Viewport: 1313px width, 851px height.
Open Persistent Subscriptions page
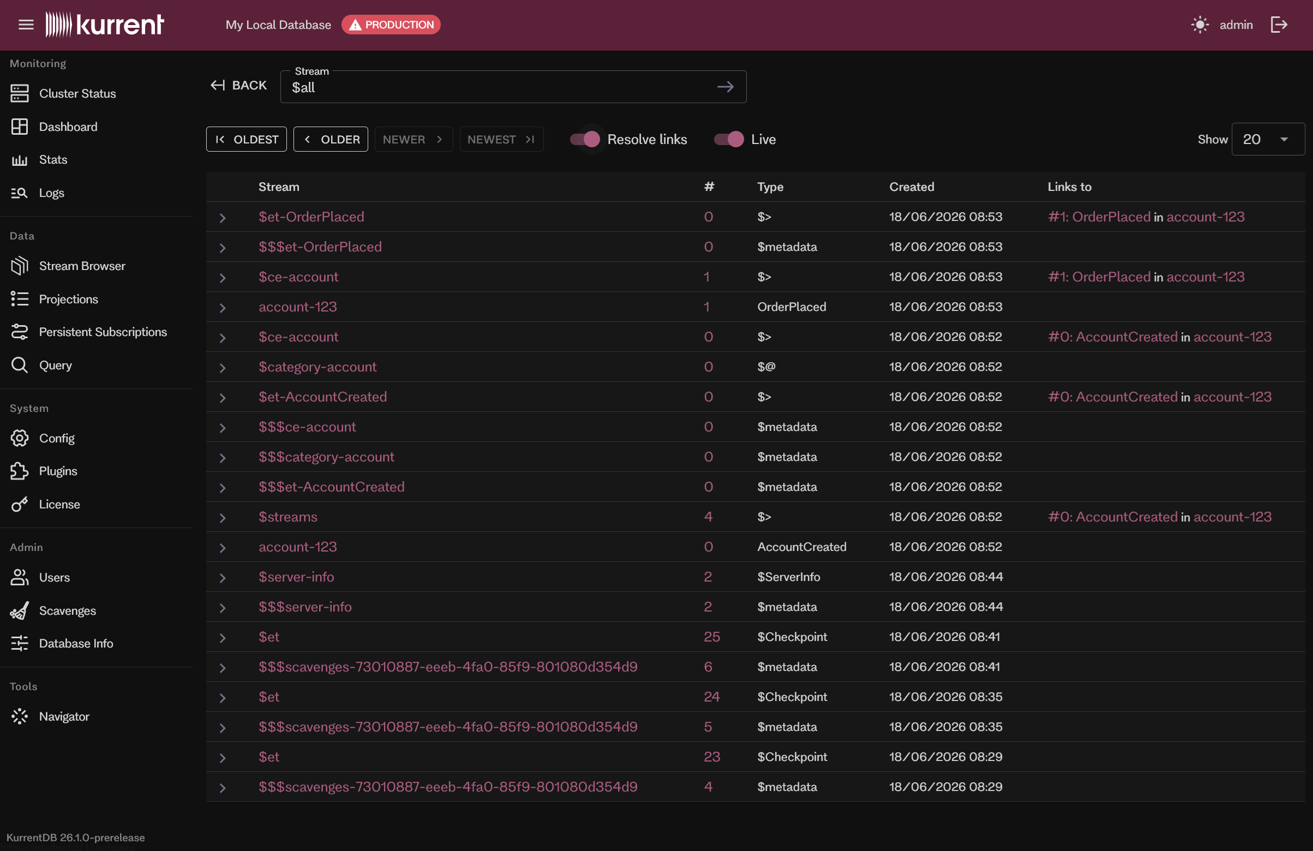coord(103,332)
